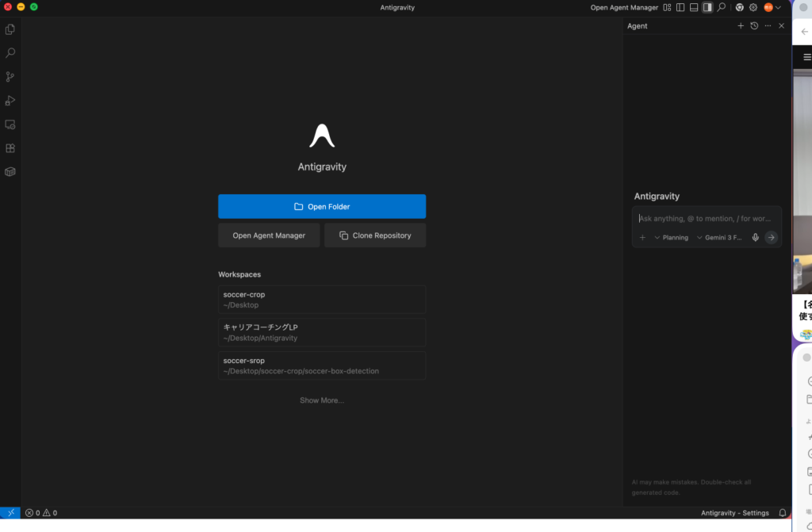Click the blue Open Folder button
812x532 pixels.
[x=322, y=206]
